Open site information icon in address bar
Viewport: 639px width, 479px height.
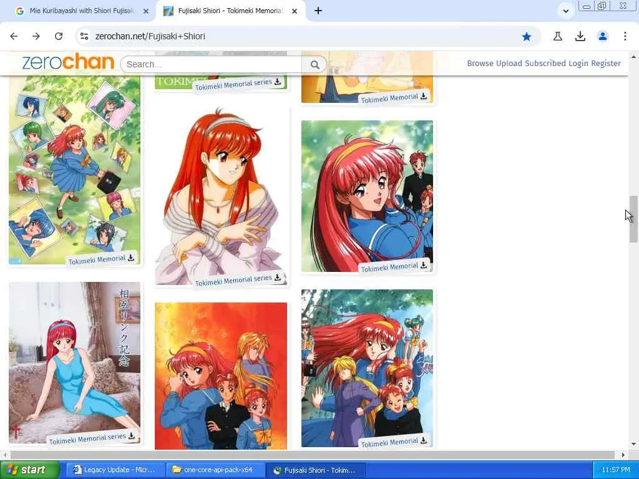tap(84, 36)
